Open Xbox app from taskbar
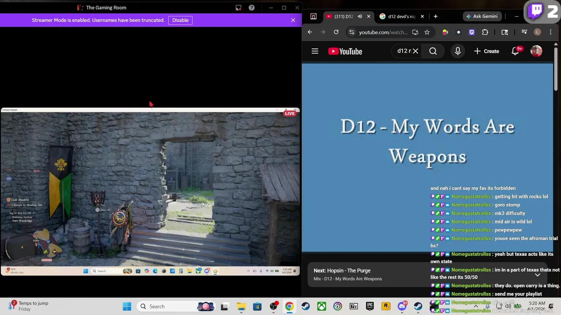The height and width of the screenshot is (315, 561). coord(322,306)
